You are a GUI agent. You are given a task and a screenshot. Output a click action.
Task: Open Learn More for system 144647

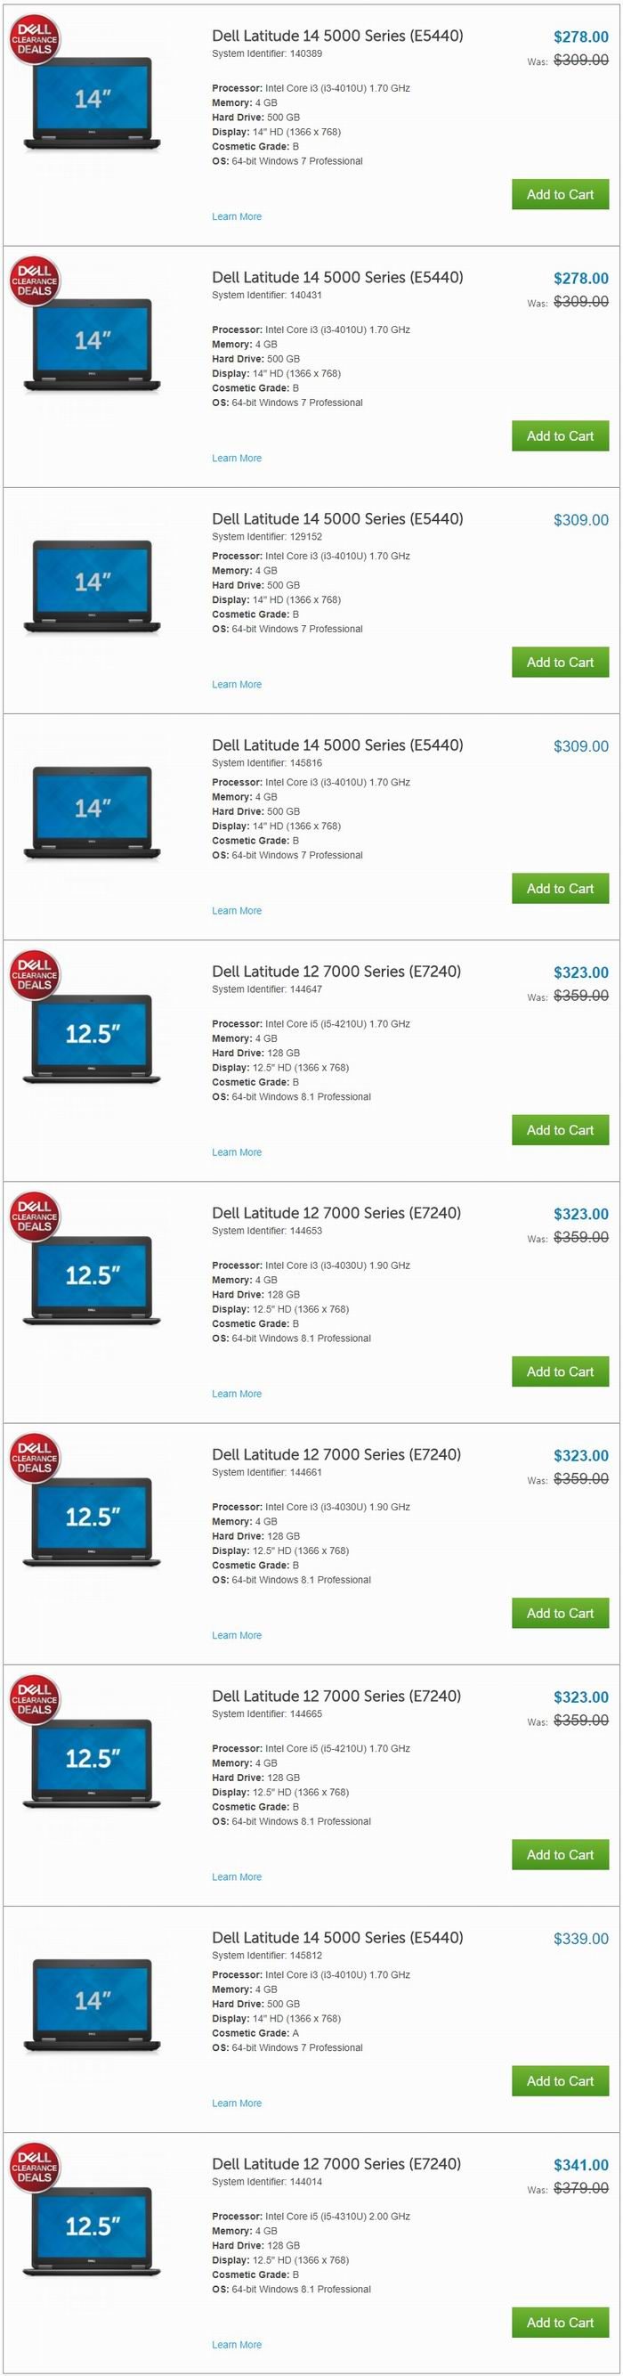(x=237, y=1153)
